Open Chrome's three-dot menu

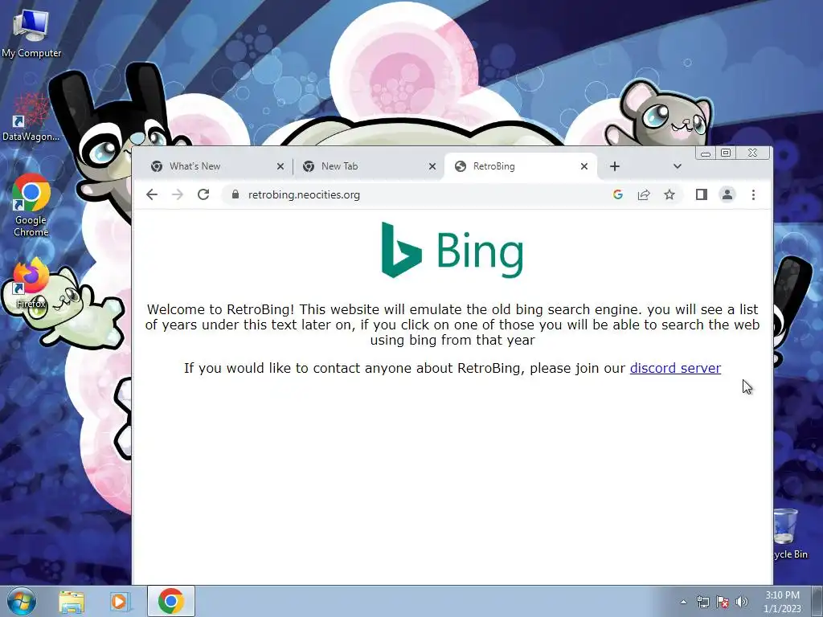[x=753, y=194]
